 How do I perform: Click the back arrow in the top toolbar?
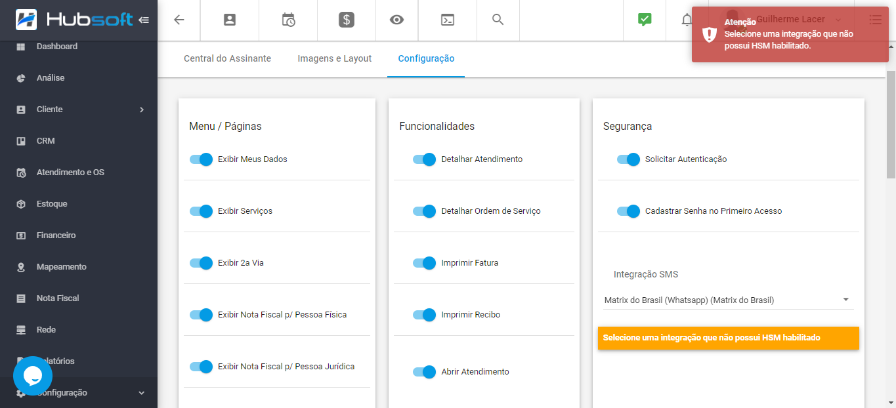pos(179,20)
